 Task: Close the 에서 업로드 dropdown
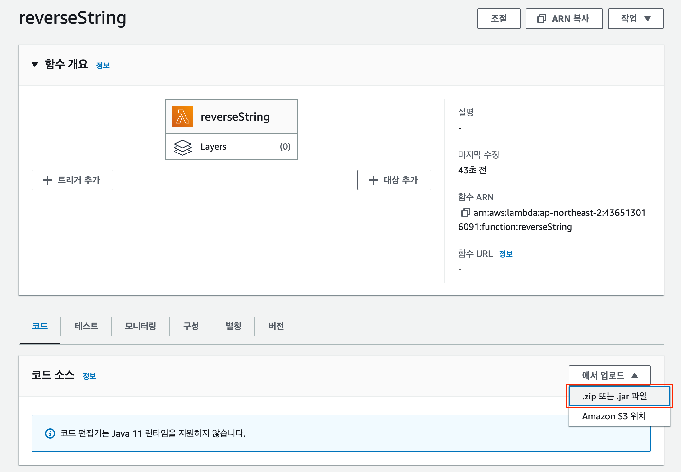609,375
